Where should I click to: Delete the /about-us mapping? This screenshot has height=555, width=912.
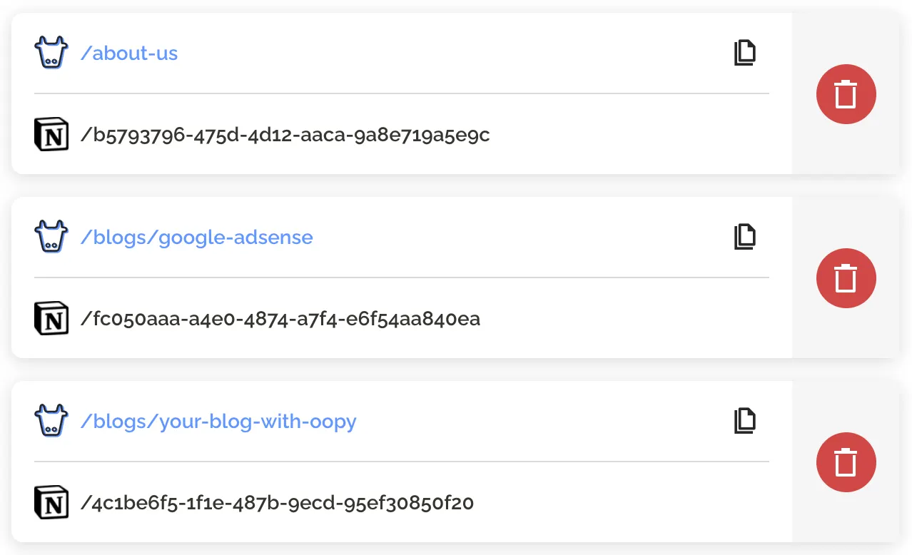tap(846, 94)
